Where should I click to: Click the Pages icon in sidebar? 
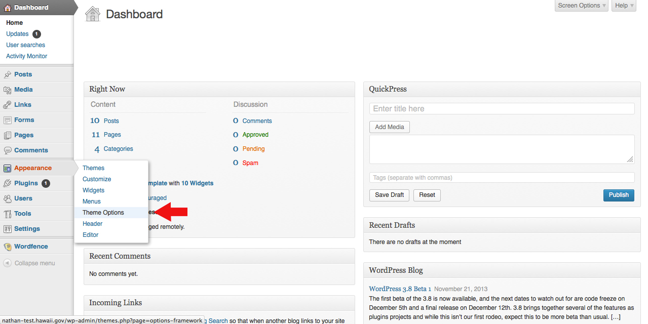[7, 135]
